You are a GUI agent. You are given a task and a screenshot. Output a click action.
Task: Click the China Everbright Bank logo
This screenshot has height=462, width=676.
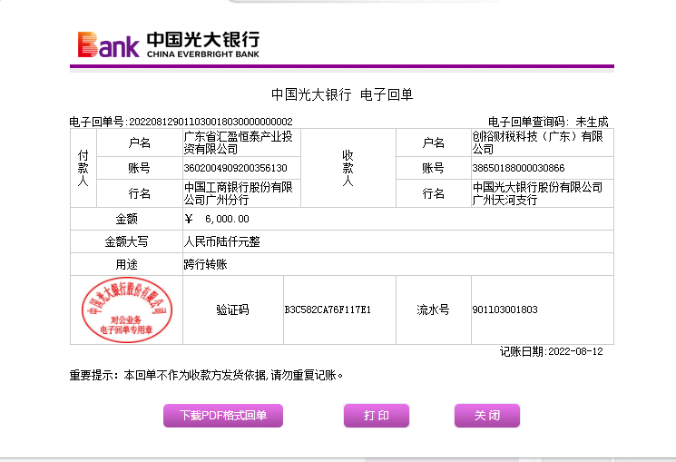point(169,44)
